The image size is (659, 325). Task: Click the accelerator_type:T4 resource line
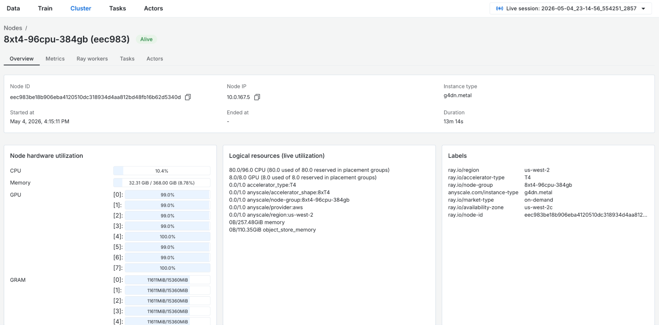[x=262, y=185]
